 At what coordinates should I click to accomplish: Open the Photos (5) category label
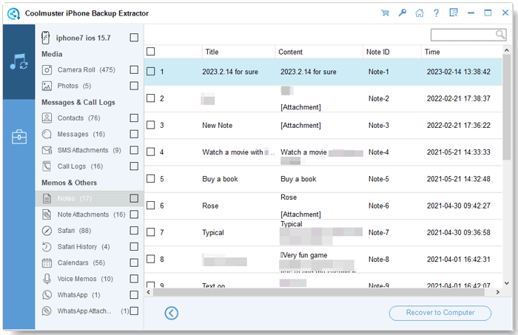tap(74, 86)
